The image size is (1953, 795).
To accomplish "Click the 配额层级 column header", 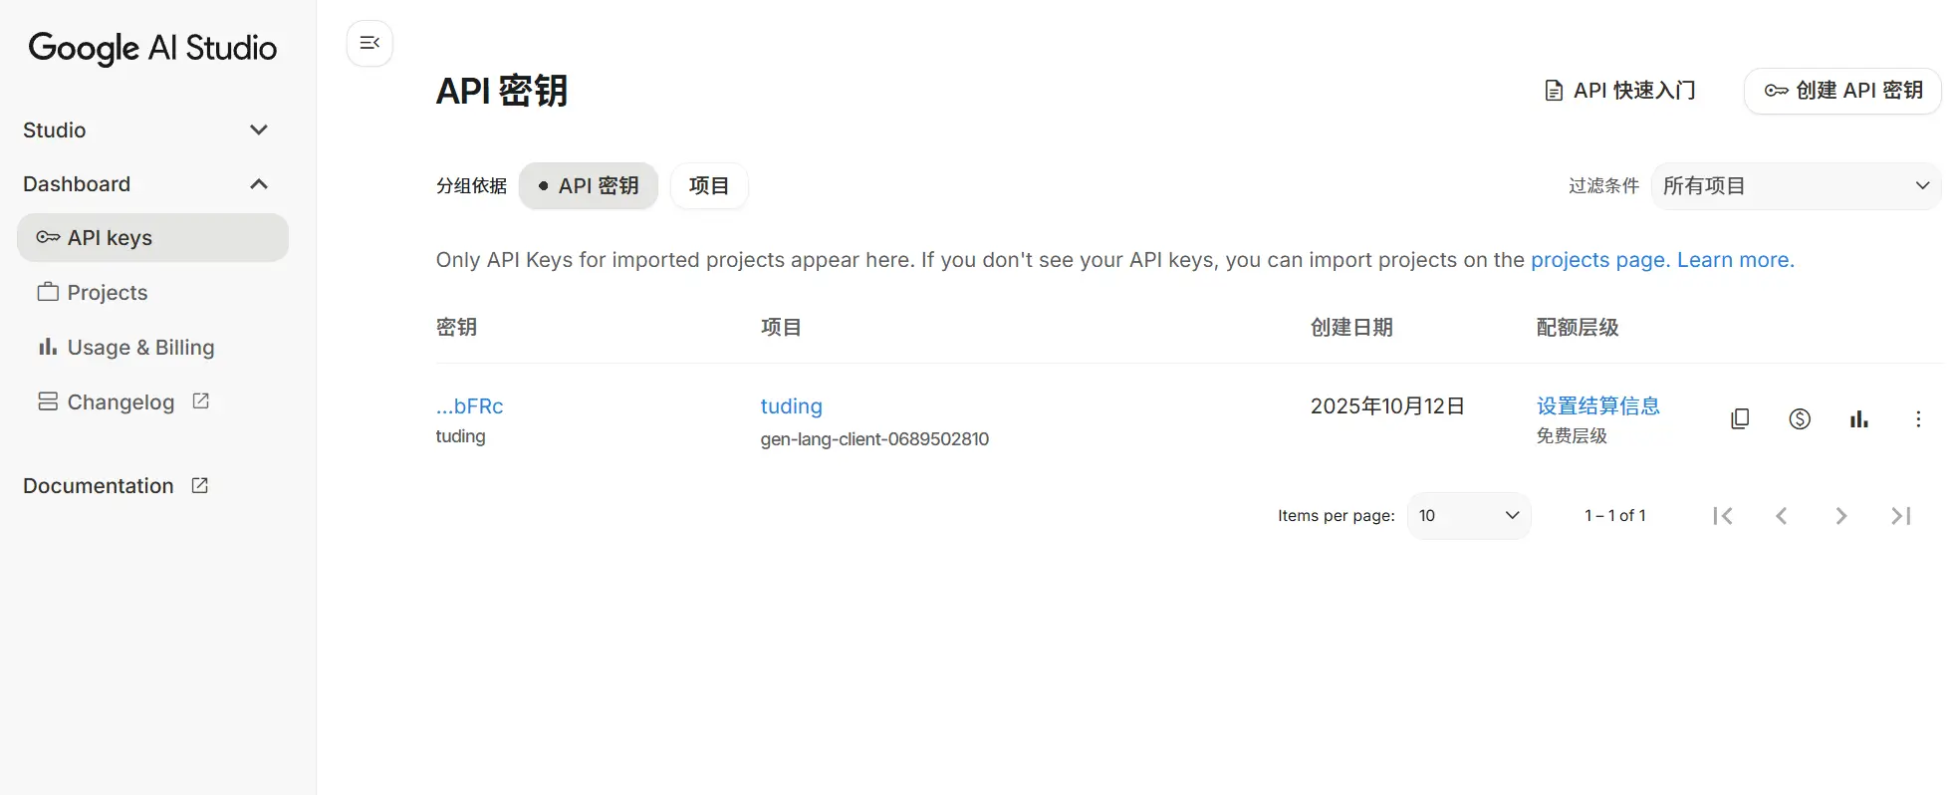I will (1578, 327).
